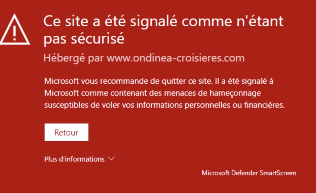
Task: Click "susceptibles de voler" in the paragraph
Action: [x=75, y=106]
